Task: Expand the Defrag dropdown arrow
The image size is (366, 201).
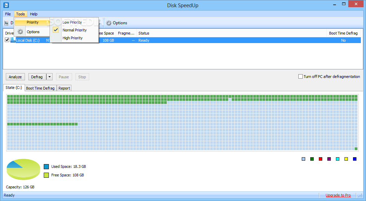Action: click(x=50, y=77)
